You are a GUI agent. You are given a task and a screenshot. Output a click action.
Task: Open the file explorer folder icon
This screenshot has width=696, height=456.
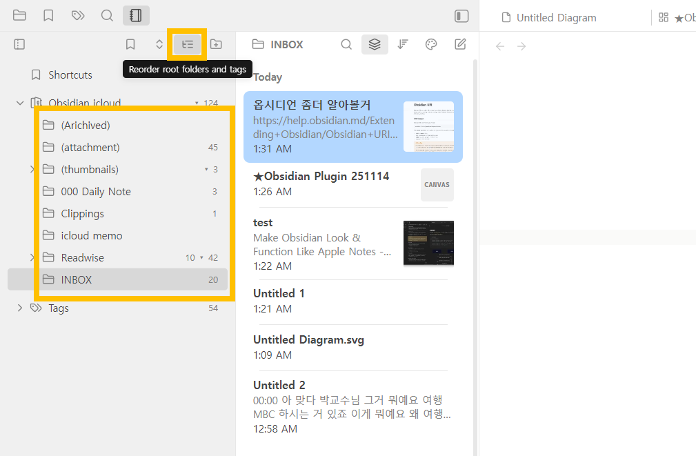coord(19,16)
